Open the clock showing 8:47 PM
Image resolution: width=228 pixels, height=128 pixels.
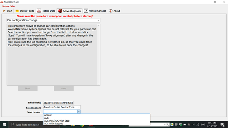click(x=212, y=124)
